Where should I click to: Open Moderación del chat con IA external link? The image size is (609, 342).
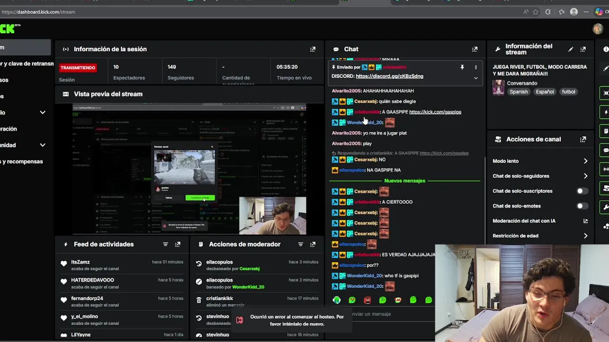click(585, 221)
